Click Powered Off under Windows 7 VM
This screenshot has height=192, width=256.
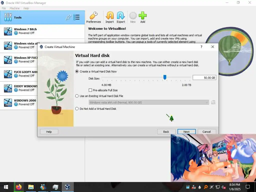(x=26, y=33)
